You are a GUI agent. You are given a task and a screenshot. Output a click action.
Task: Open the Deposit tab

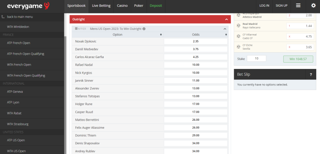click(156, 6)
